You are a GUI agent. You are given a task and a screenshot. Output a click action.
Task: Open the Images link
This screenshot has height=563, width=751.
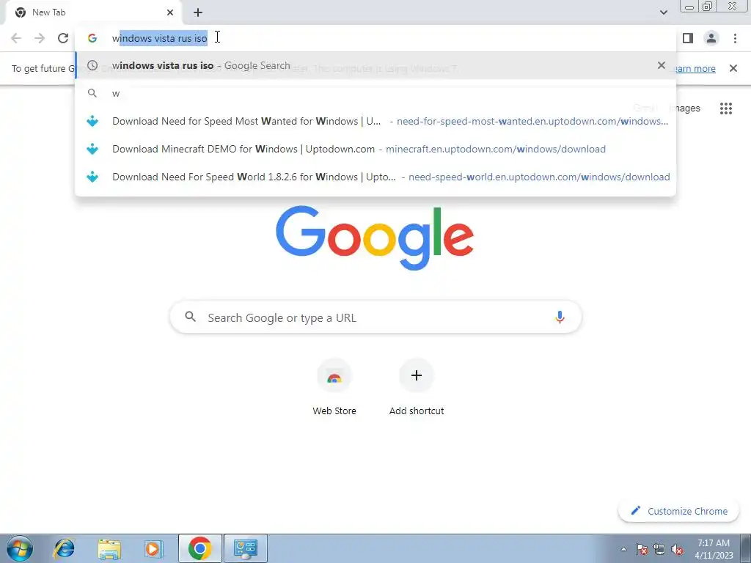pos(686,108)
